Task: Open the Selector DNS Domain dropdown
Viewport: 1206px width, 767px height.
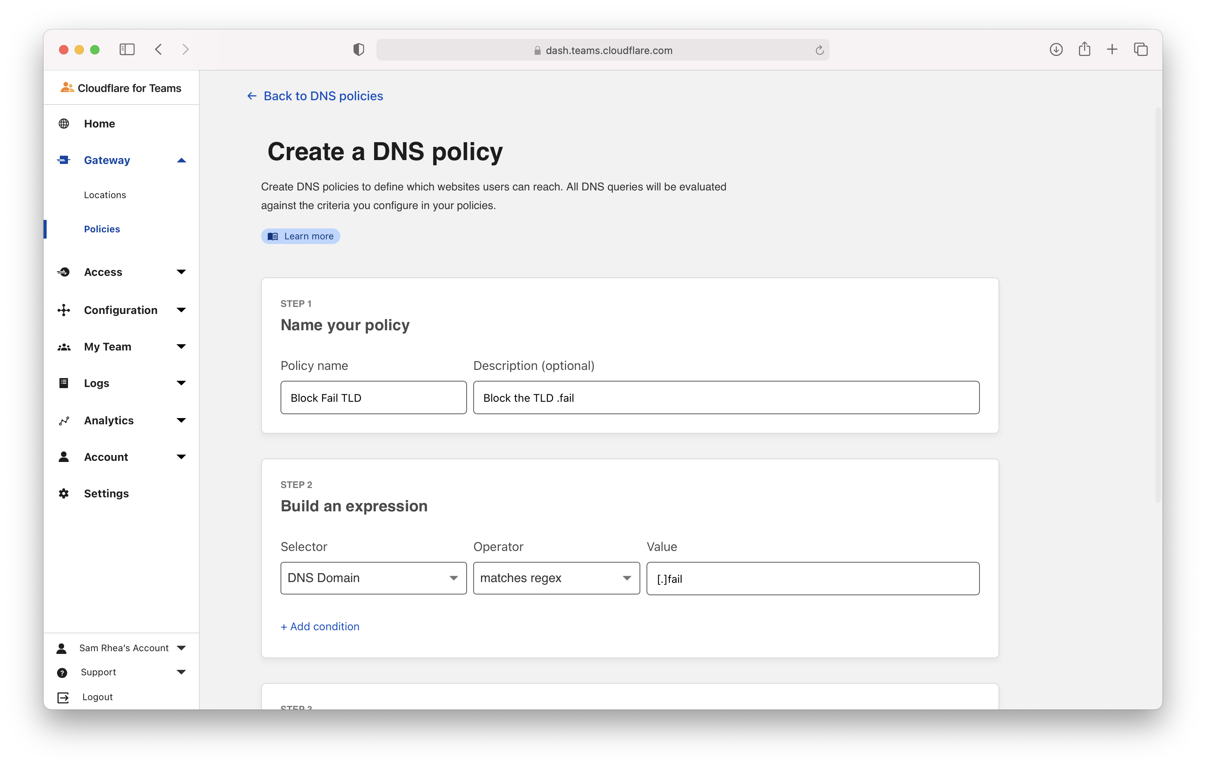Action: tap(373, 578)
